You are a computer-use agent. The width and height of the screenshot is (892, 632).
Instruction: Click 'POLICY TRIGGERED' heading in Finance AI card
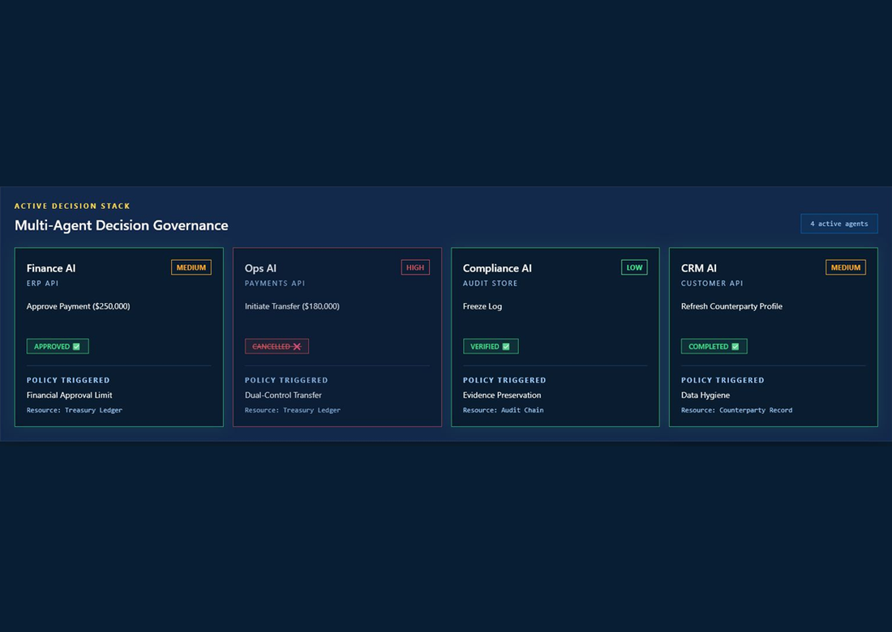click(68, 380)
